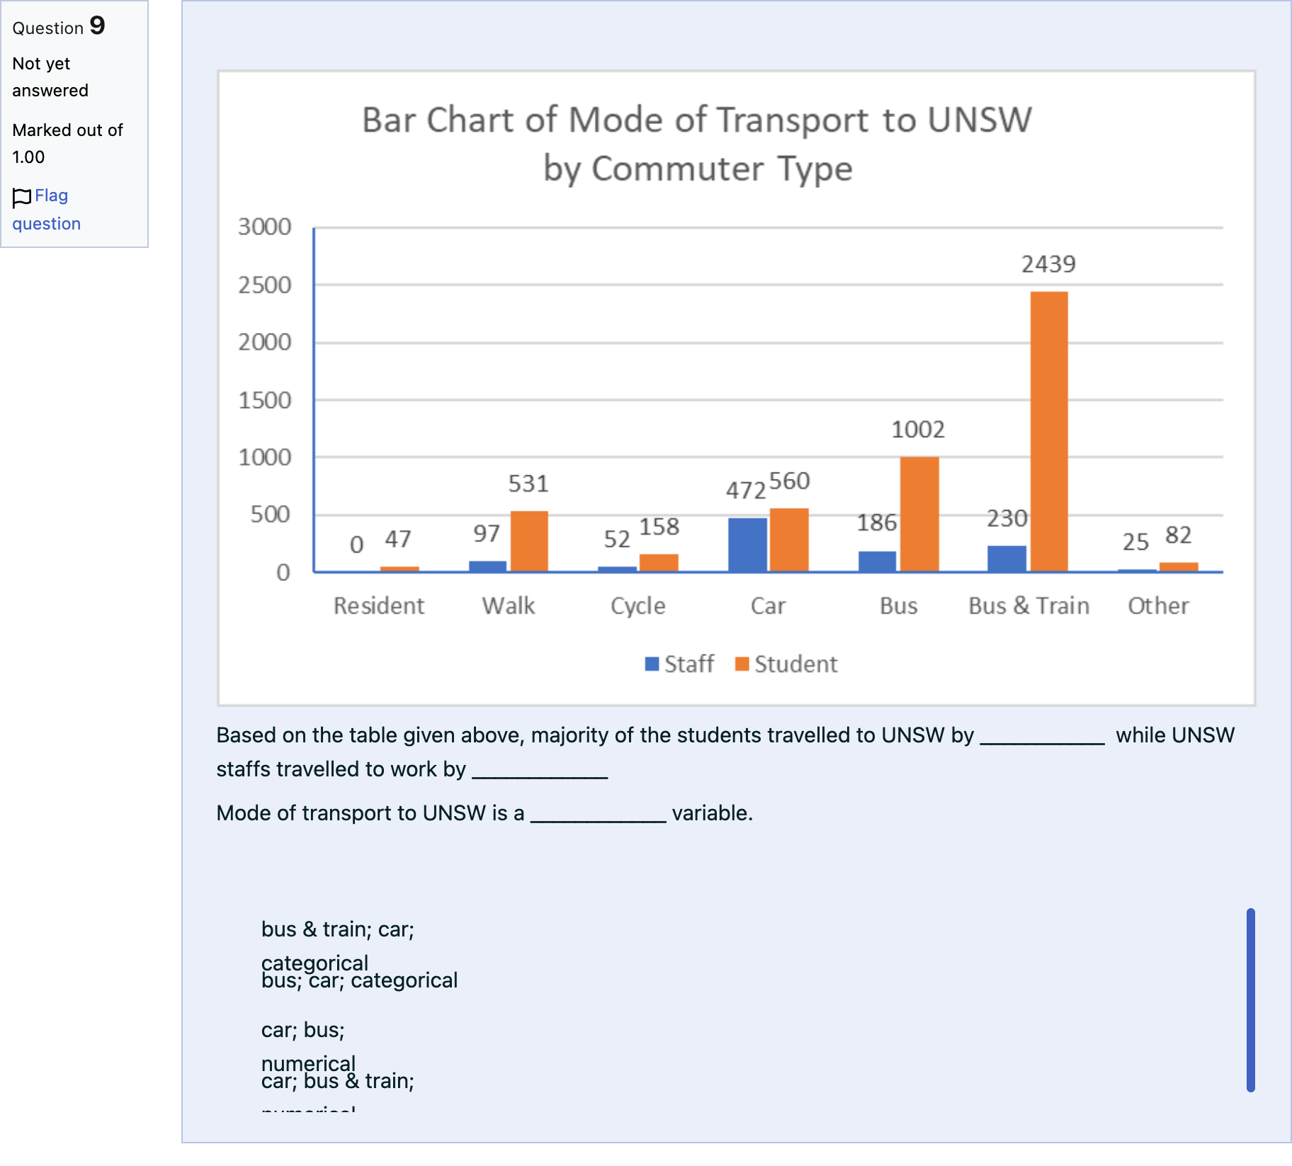Viewport: 1292px width, 1166px height.
Task: Click the blue vertical scrollbar beside answers
Action: (x=1250, y=1000)
